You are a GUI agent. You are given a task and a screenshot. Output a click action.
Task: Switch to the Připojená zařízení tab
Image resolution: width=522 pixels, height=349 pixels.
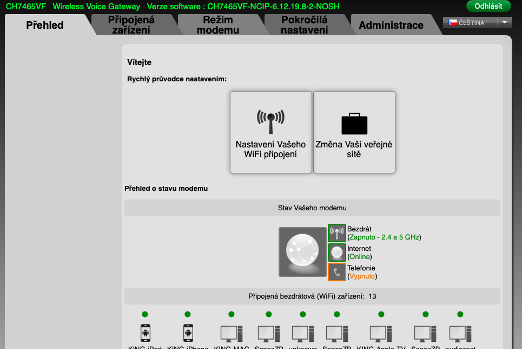[x=131, y=25]
